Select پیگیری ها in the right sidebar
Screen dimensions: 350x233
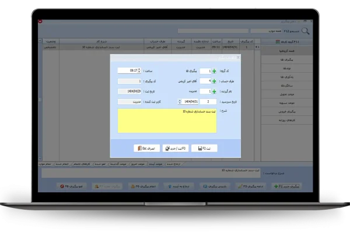[x=287, y=59]
